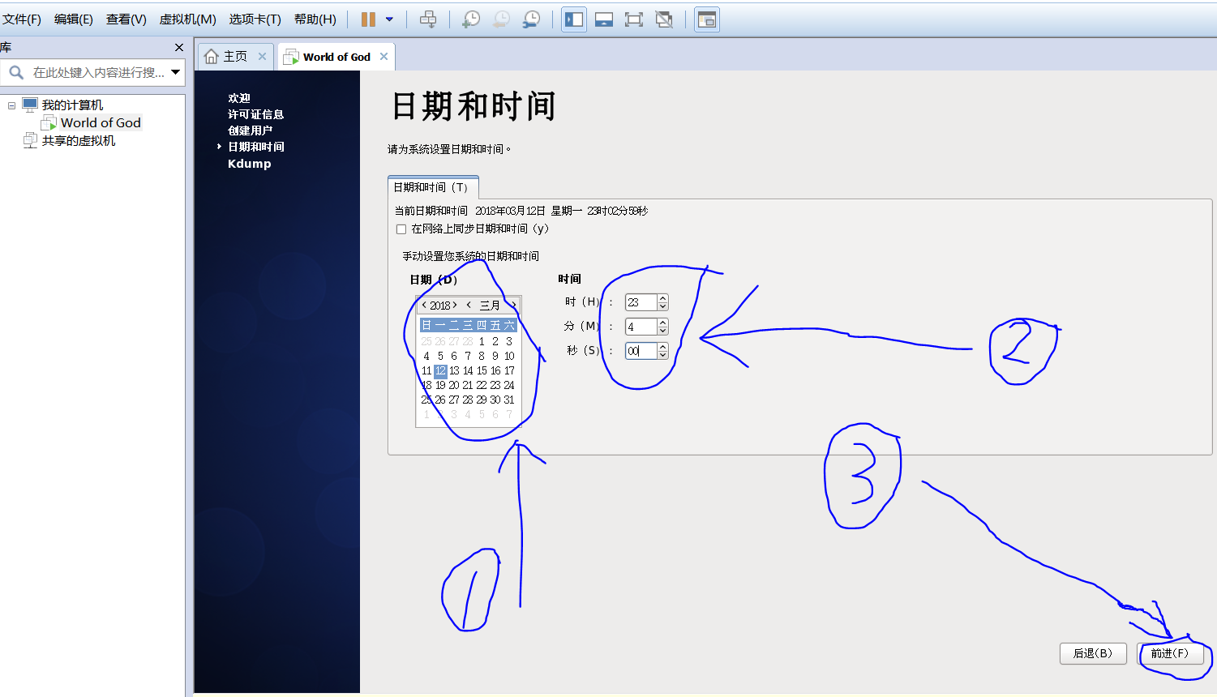Click the minute (分) input field
The width and height of the screenshot is (1217, 697).
(641, 327)
